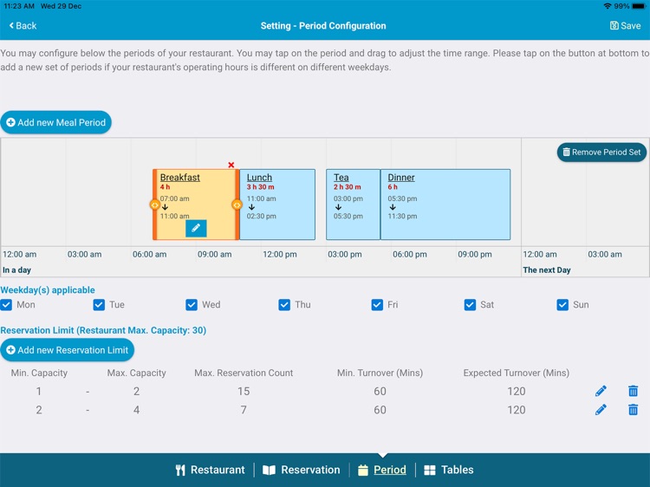The width and height of the screenshot is (650, 487).
Task: Click 'Expected Turnover (Mins)' column header
Action: 517,373
